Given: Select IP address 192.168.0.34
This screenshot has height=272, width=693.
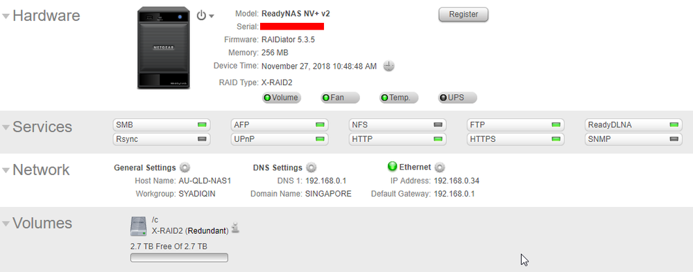Looking at the screenshot, I should pyautogui.click(x=456, y=181).
